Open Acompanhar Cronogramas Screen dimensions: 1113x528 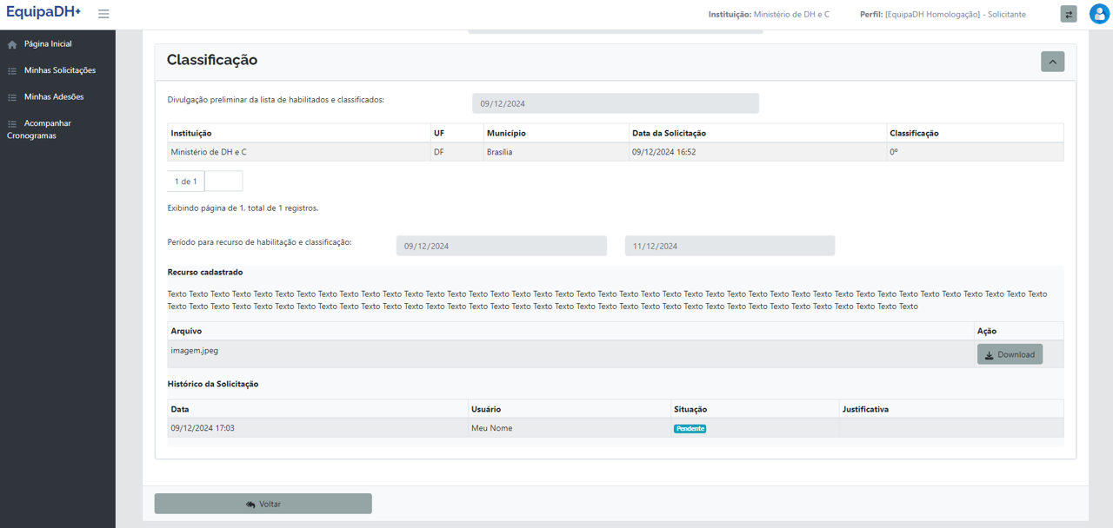coord(48,124)
